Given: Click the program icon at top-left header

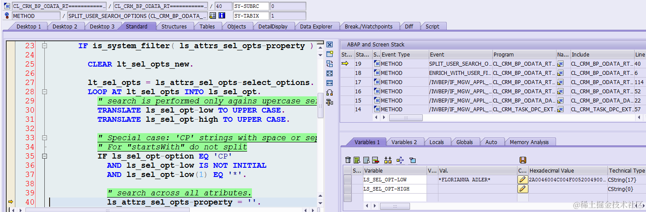Looking at the screenshot, I should 7,7.
